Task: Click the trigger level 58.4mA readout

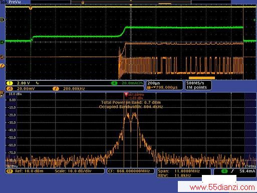Action: coord(247,171)
